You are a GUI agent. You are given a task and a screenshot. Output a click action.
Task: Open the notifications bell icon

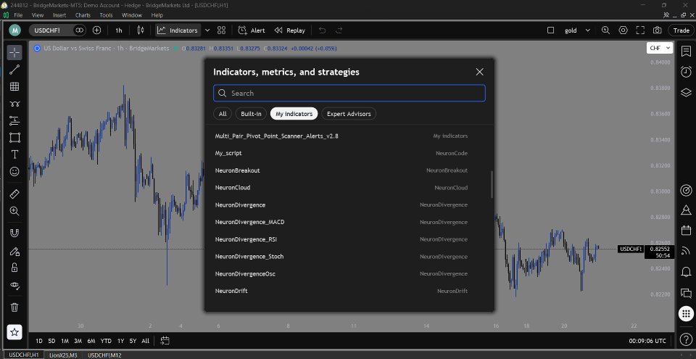coord(686,271)
